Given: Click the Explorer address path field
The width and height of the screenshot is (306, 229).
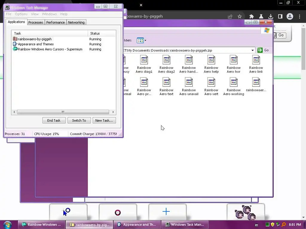Looking at the screenshot, I should coord(187,50).
